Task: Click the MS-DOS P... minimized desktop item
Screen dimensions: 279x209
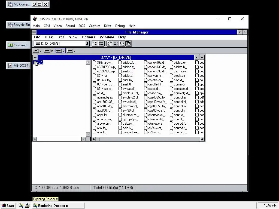Action: pyautogui.click(x=19, y=66)
